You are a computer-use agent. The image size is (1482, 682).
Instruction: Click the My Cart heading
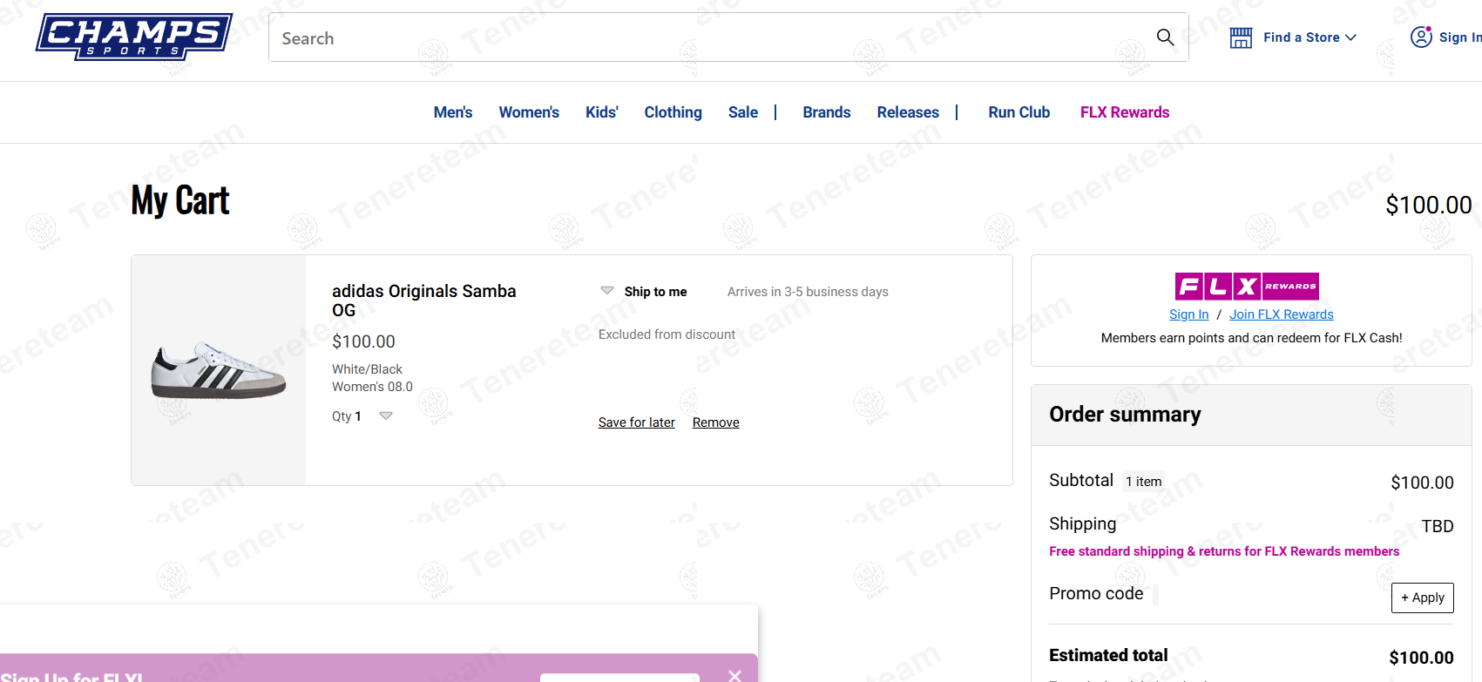click(180, 200)
